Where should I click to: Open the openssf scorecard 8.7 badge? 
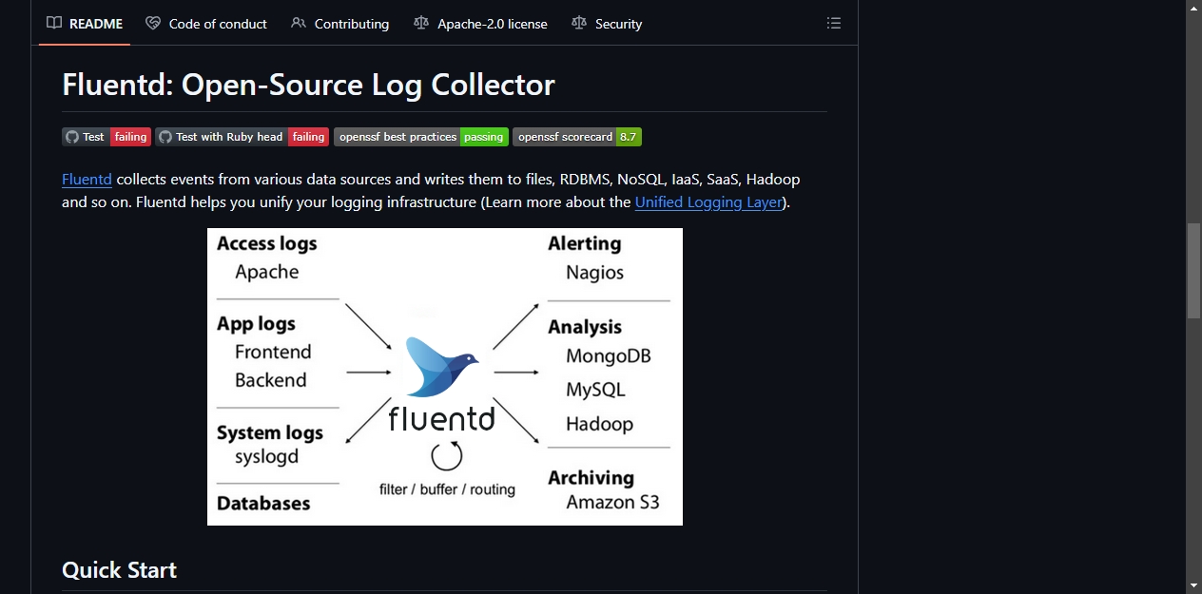(577, 137)
